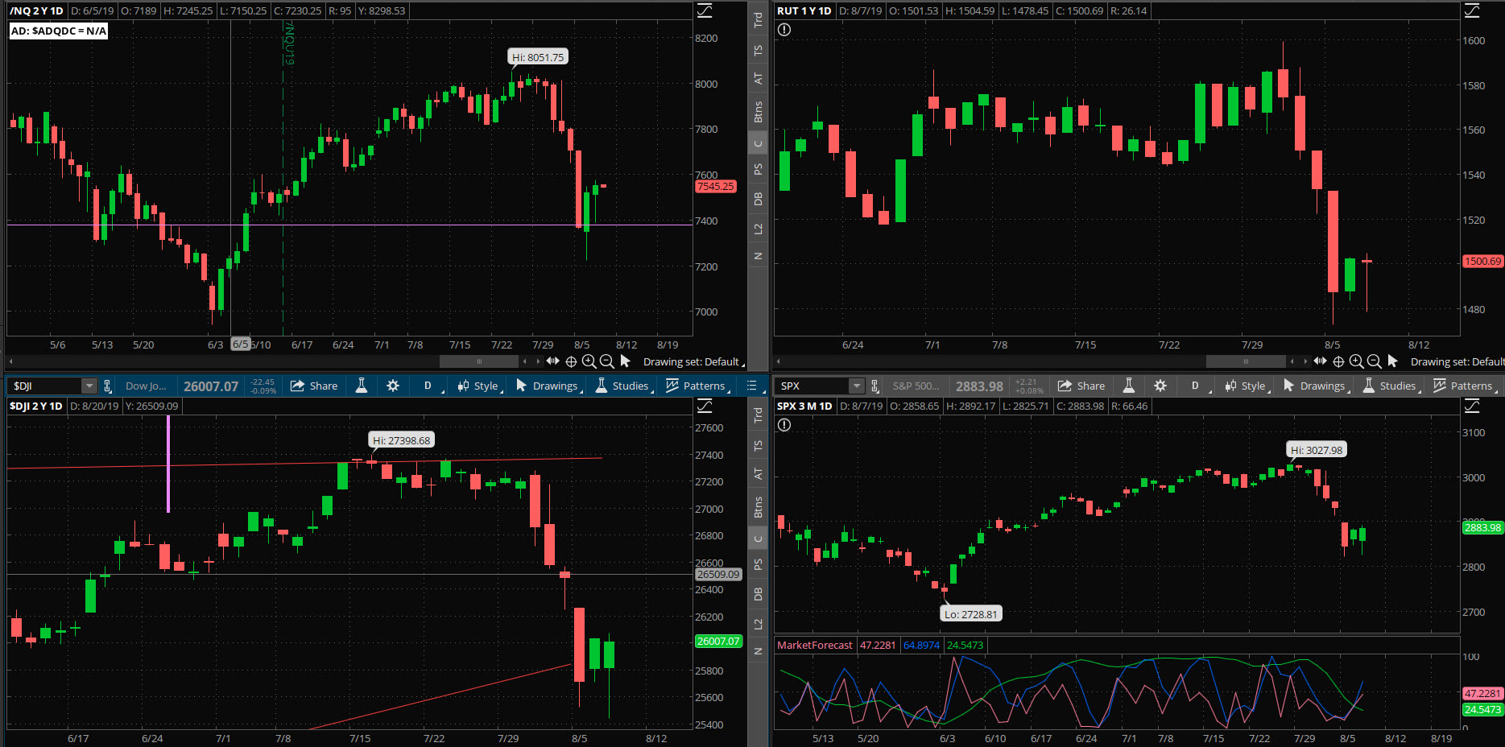
Task: Click the RUT chart horizontal scrollbar thumb
Action: [x=1246, y=361]
